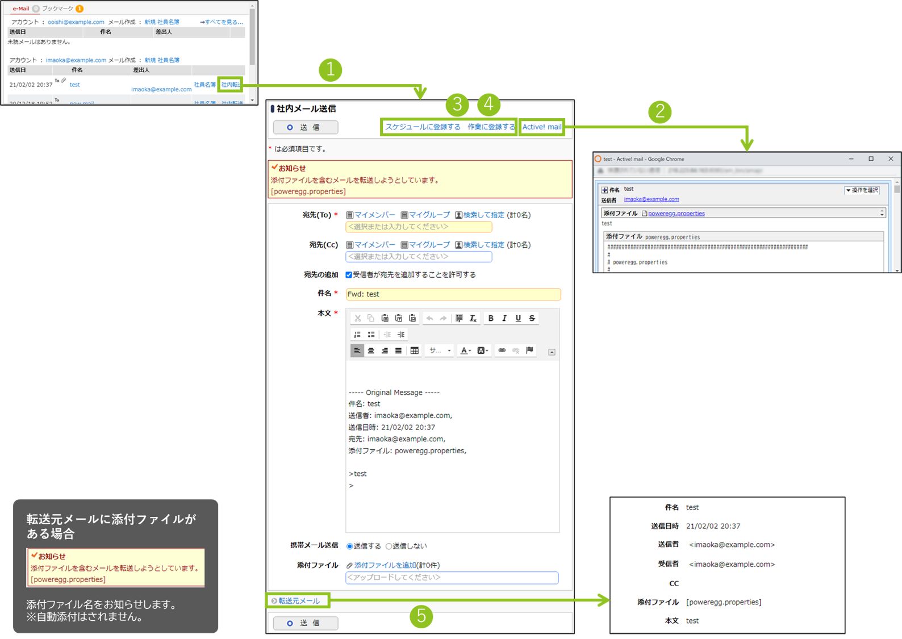
Task: Toggle Bold formatting
Action: [491, 318]
